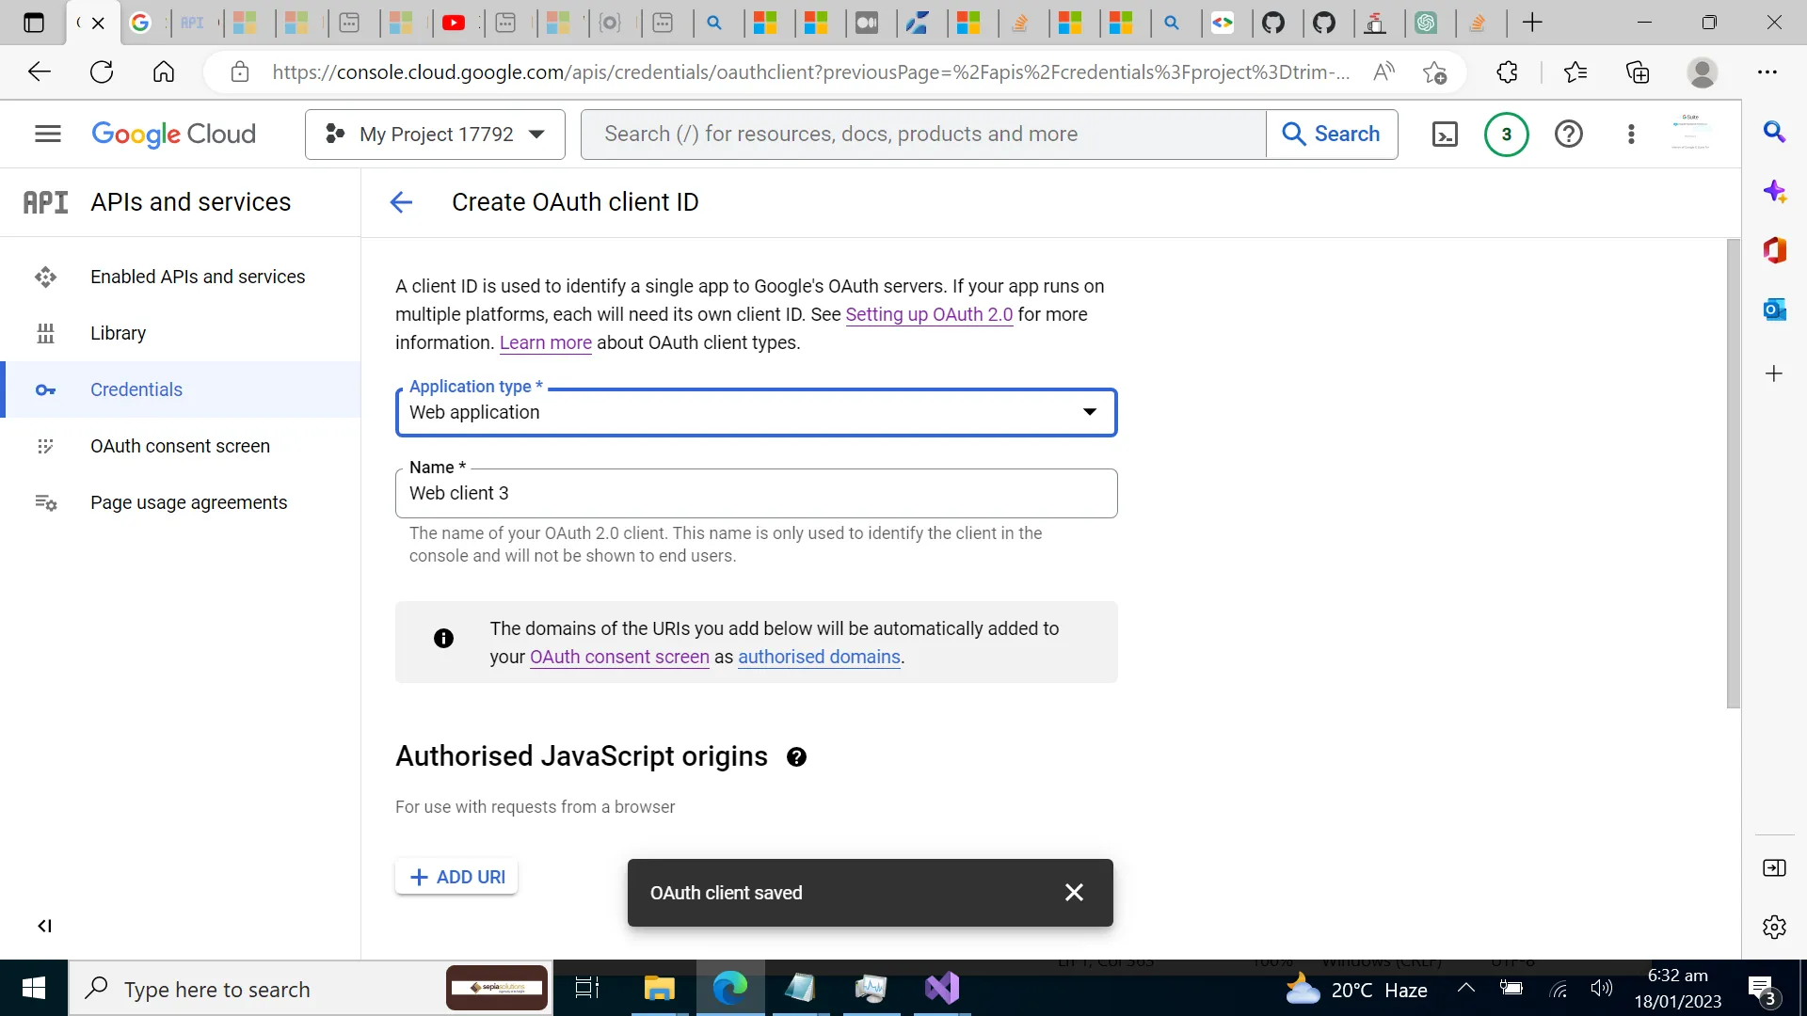Dismiss the OAuth client saved notification
Image resolution: width=1807 pixels, height=1016 pixels.
(1074, 893)
